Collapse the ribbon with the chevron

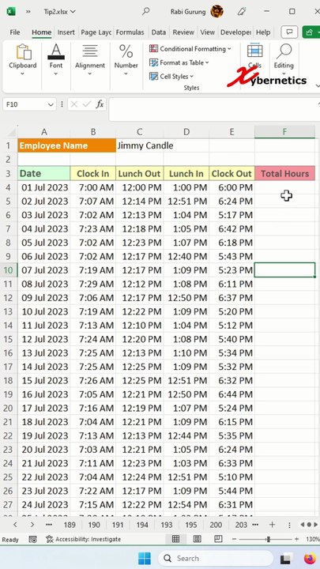point(318,86)
